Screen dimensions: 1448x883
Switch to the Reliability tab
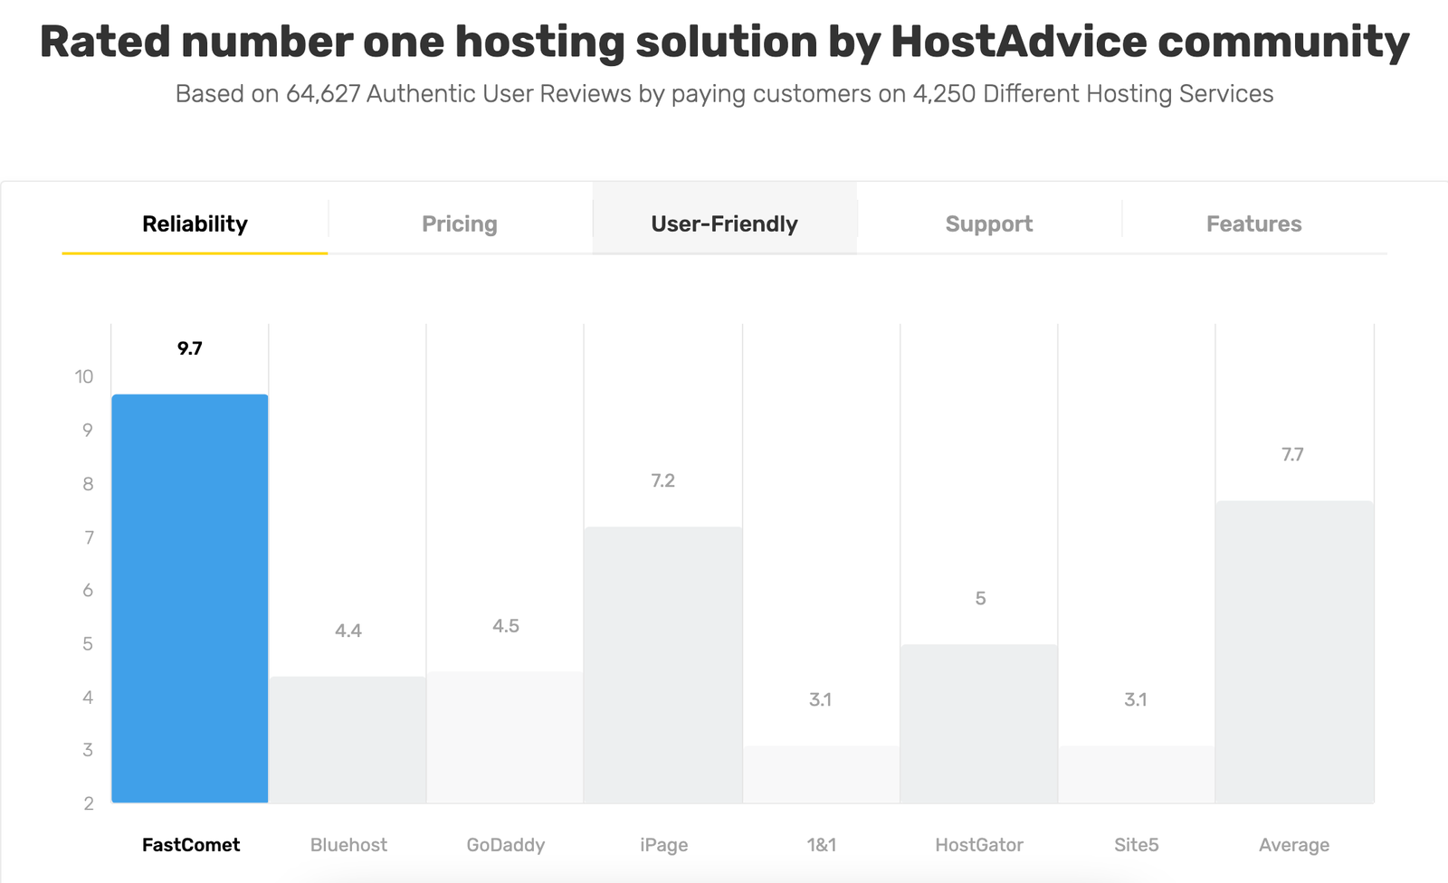(195, 223)
